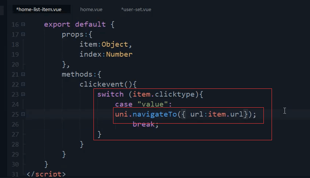This screenshot has height=178, width=310.
Task: Click 'item.url' argument on line 25
Action: [x=225, y=114]
